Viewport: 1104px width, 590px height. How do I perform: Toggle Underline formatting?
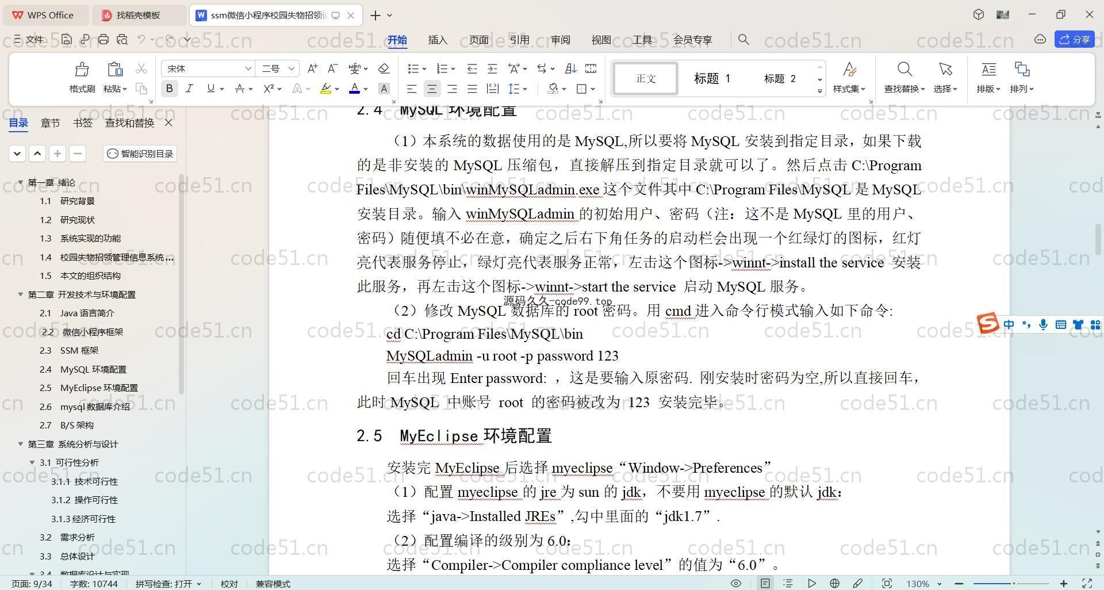[210, 89]
